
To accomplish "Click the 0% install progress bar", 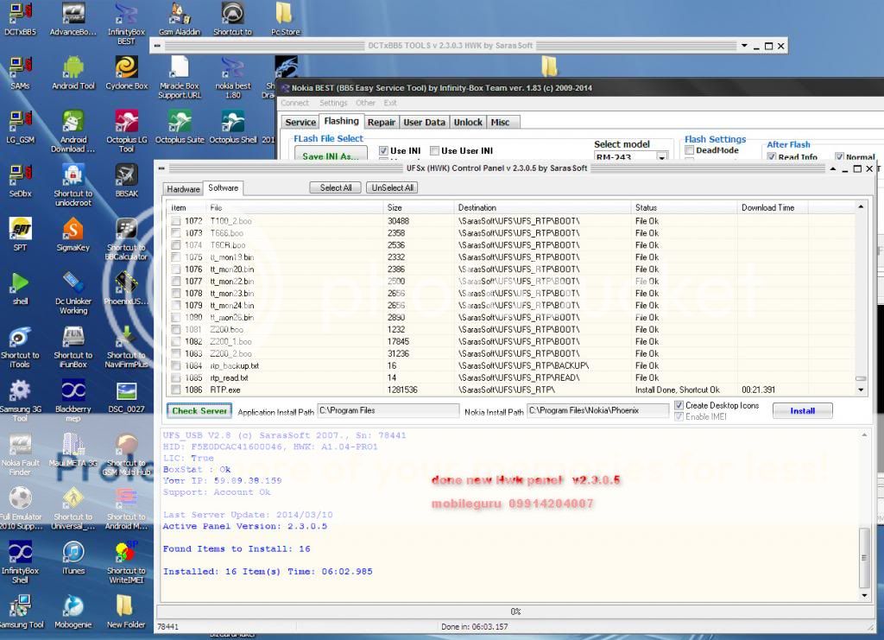I will coord(515,611).
